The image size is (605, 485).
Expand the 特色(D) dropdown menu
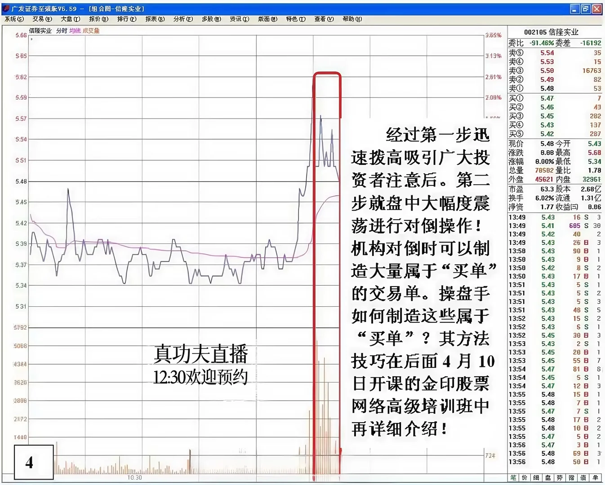tap(294, 19)
